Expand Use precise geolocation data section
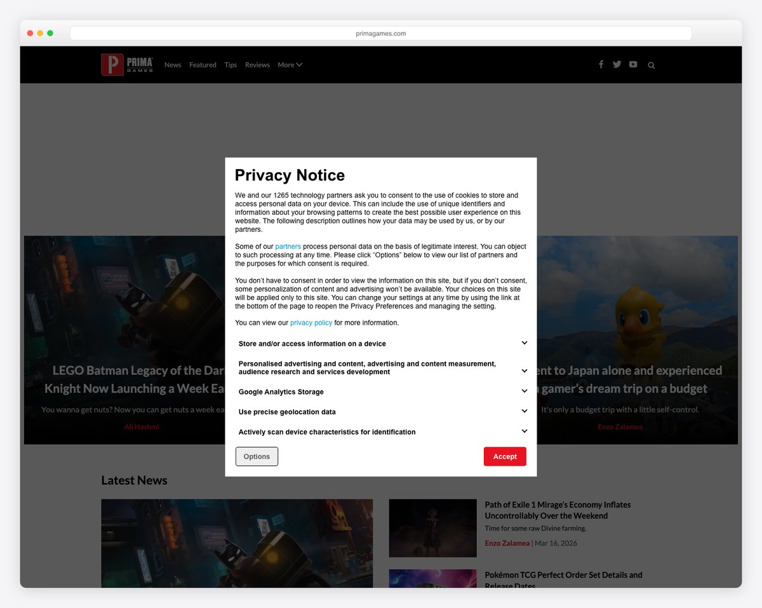 (x=524, y=411)
